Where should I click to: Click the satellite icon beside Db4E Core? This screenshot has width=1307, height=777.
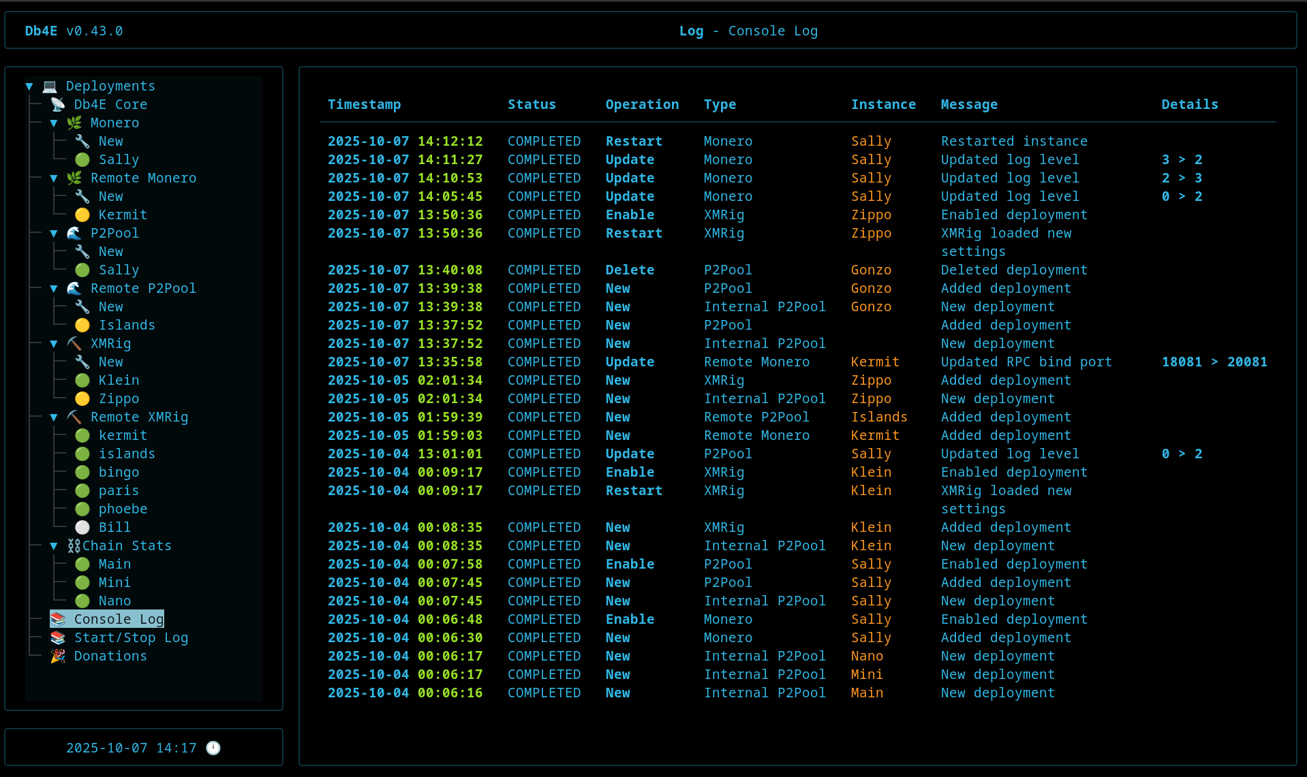(58, 104)
